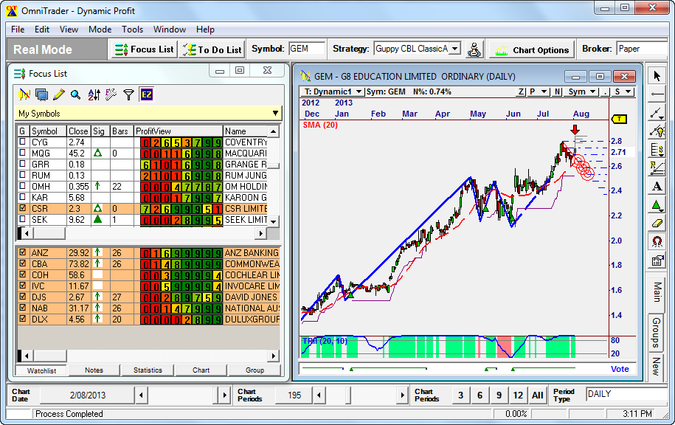Viewport: 675px width, 425px height.
Task: Select the R angled-lines tool
Action: pyautogui.click(x=657, y=168)
